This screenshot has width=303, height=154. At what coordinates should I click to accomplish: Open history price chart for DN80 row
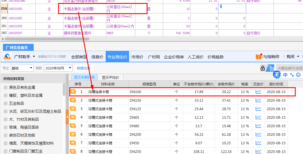pyautogui.click(x=258, y=126)
